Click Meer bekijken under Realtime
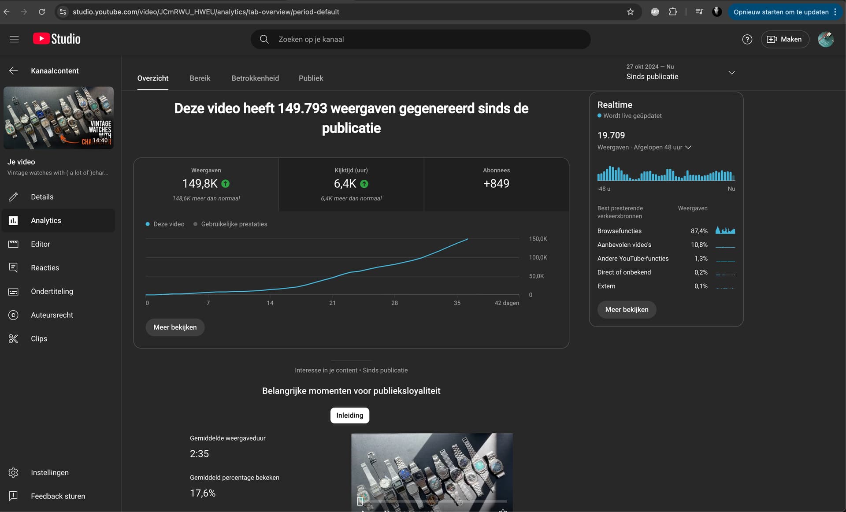 point(627,310)
